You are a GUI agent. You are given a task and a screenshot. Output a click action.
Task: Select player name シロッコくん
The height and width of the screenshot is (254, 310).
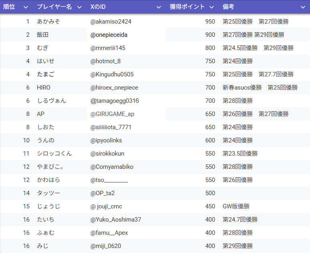(54, 154)
